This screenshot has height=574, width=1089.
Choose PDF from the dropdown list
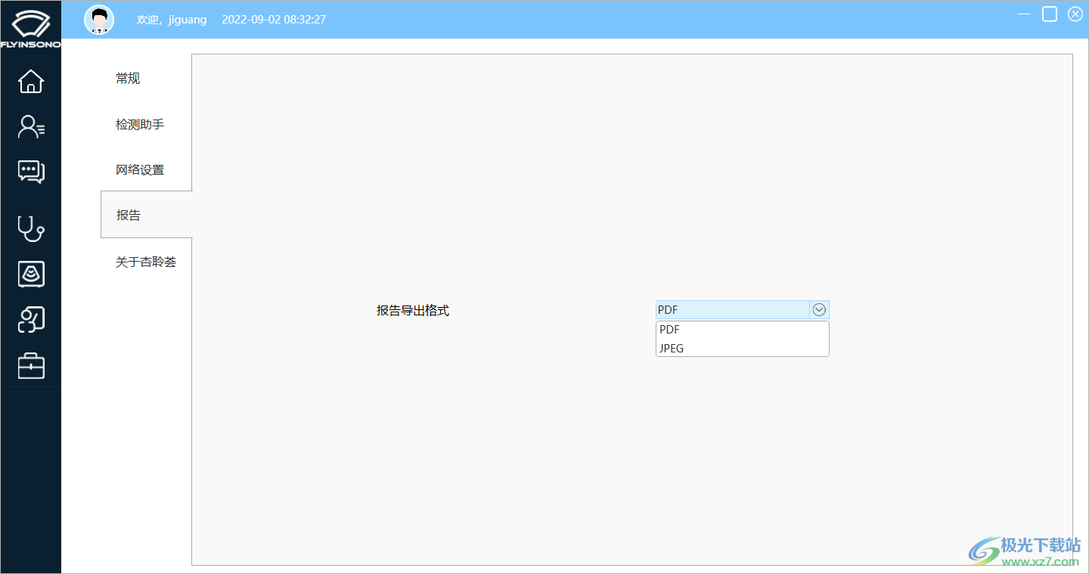coord(743,330)
